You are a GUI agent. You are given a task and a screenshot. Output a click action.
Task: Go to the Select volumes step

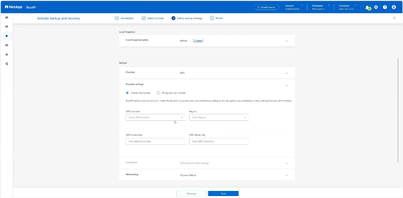coord(153,18)
